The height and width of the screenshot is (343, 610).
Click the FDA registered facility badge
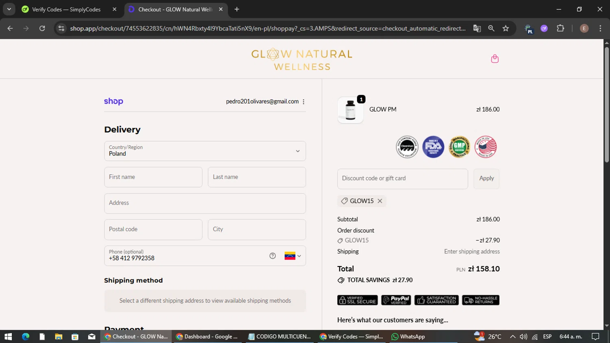click(x=433, y=147)
